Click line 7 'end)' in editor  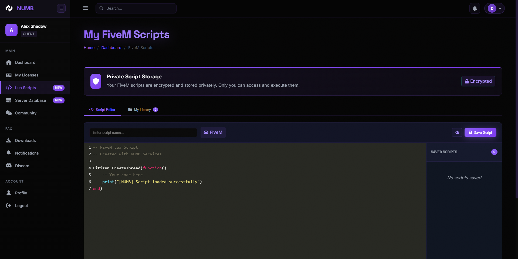pos(97,188)
